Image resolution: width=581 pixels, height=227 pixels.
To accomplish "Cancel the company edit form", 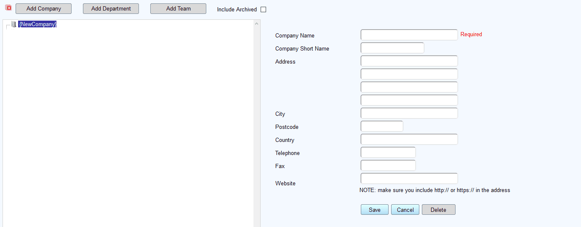I will (x=405, y=210).
